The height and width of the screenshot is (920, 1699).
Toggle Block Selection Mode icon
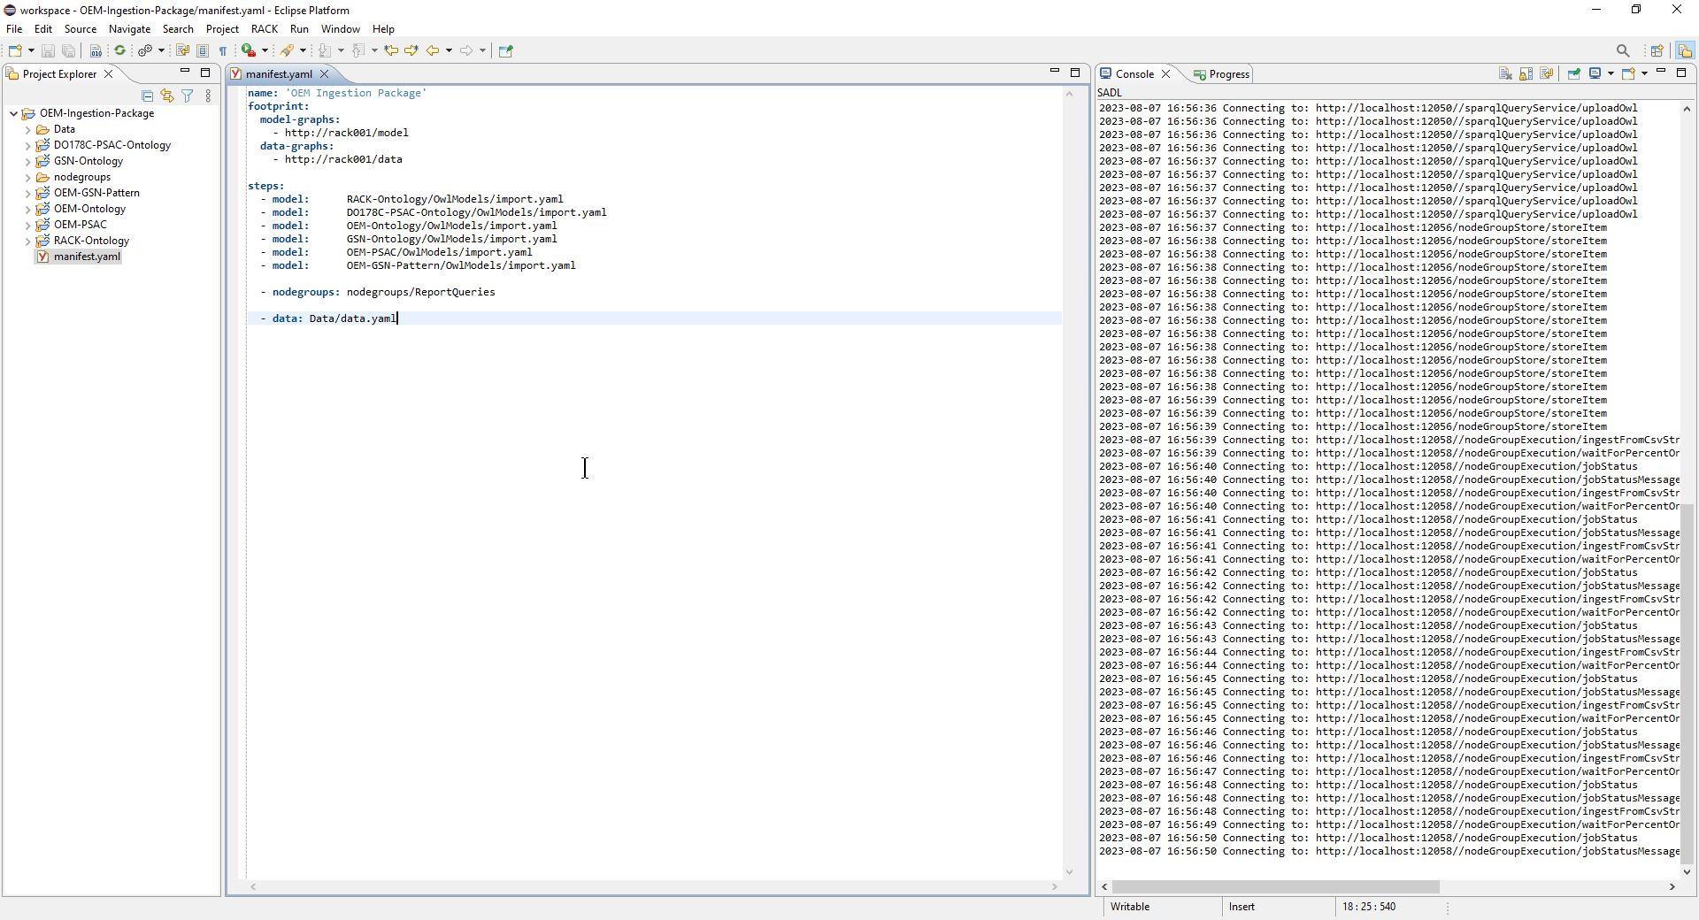pyautogui.click(x=203, y=50)
